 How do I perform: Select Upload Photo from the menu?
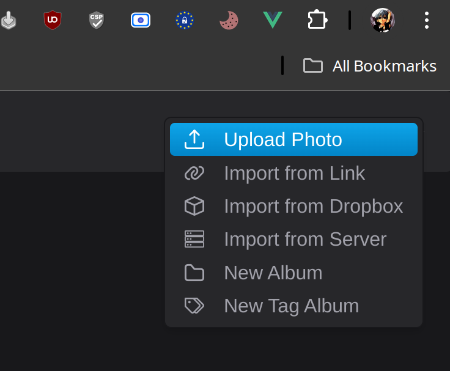tap(293, 139)
